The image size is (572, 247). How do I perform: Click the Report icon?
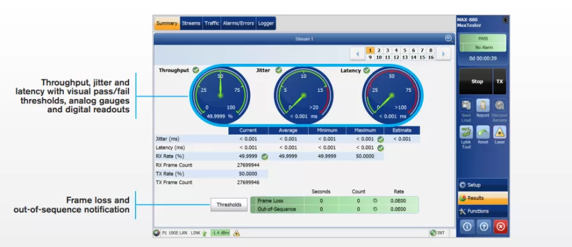coord(483,105)
